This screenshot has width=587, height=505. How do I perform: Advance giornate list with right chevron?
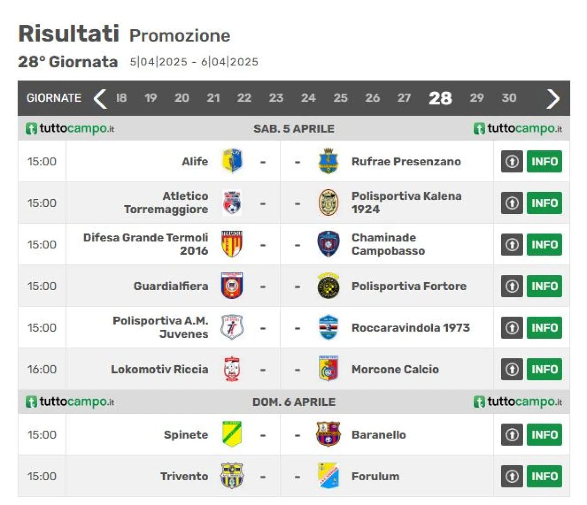(553, 98)
